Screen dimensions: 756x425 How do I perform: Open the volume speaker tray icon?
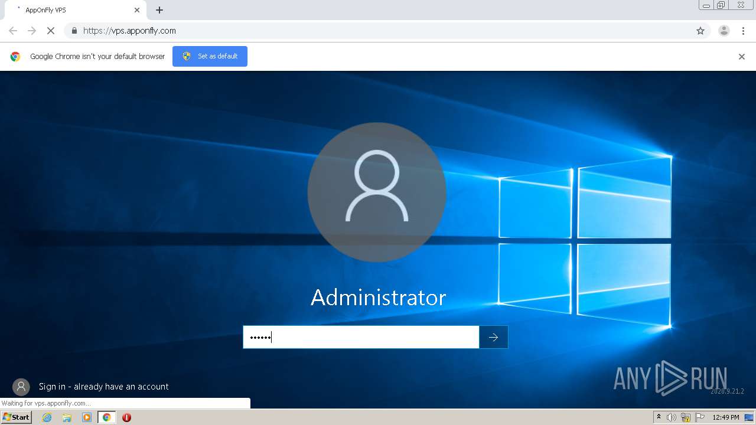pyautogui.click(x=672, y=417)
